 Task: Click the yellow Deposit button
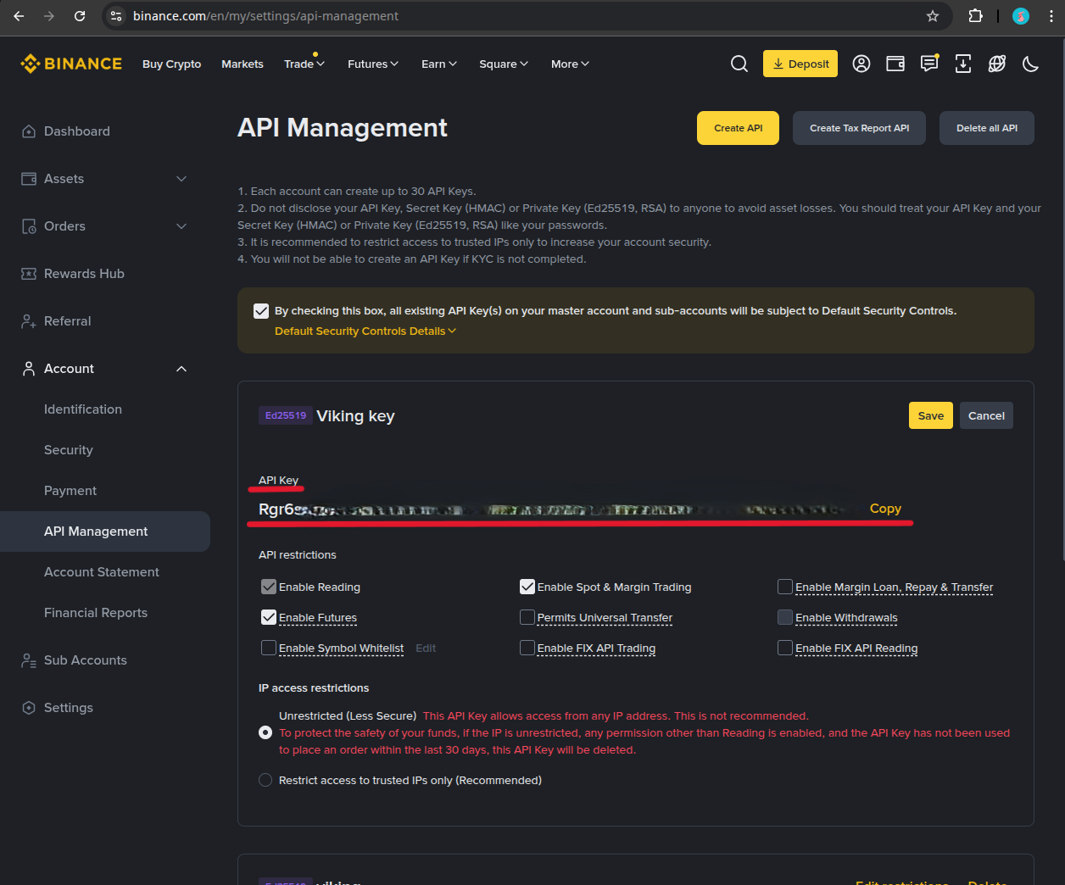point(800,64)
